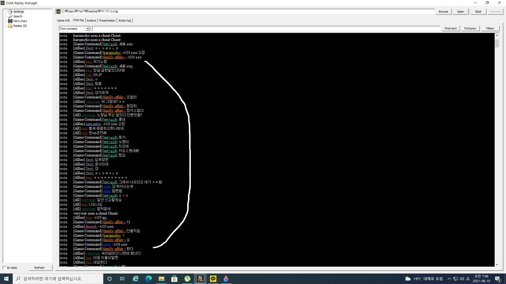506x284 pixels.
Task: Switch to the Actions tab
Action: point(91,21)
